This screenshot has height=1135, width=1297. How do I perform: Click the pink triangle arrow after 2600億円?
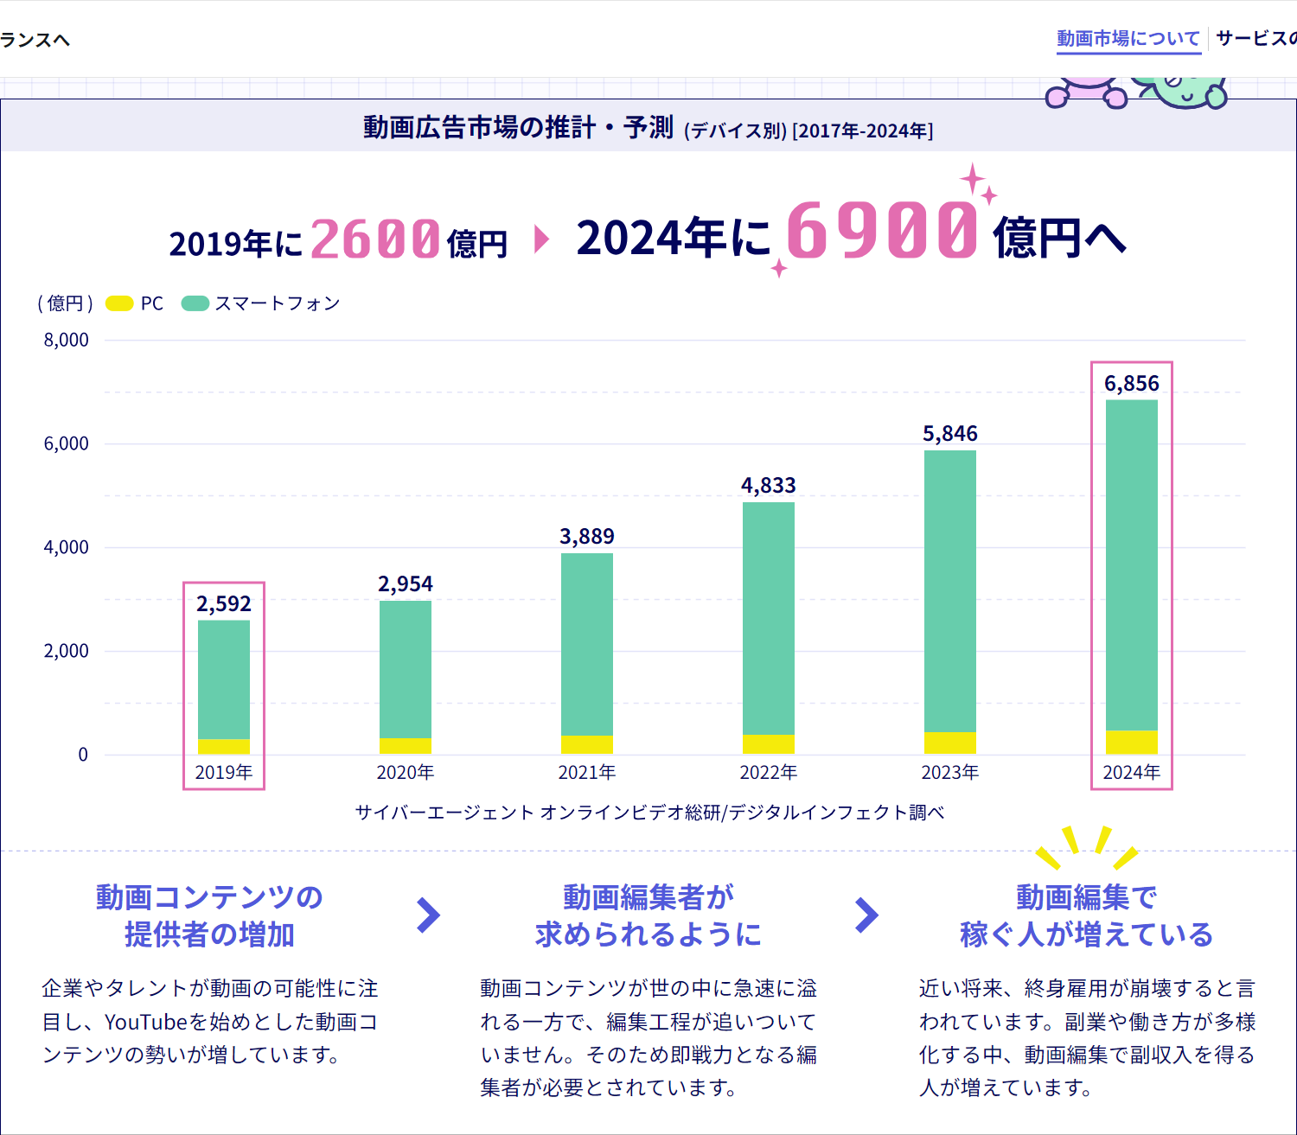pyautogui.click(x=542, y=239)
